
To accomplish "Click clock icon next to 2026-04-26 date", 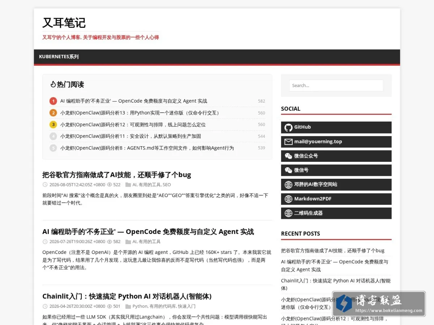I will tap(45, 306).
